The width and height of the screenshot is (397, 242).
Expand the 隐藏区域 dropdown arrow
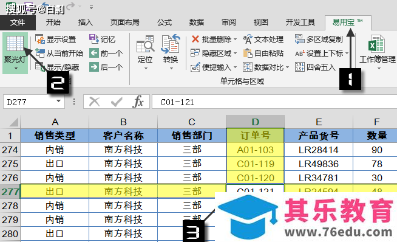point(235,54)
